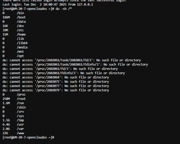Click the /media directory entry
The image size is (180, 144).
[x=22, y=47]
